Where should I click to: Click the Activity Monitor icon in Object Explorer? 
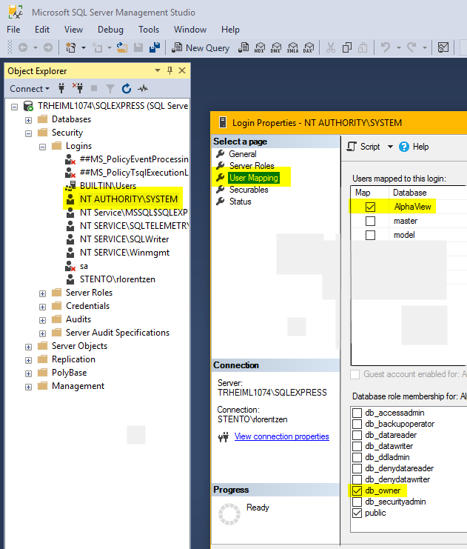tap(144, 89)
